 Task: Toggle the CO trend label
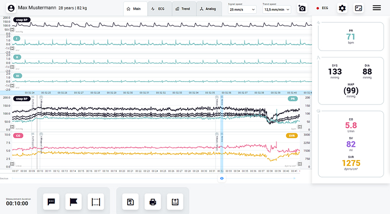pos(18,136)
